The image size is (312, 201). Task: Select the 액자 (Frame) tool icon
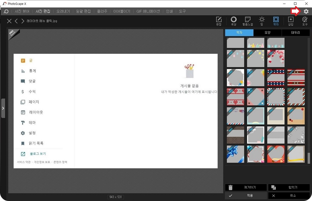coord(276,21)
